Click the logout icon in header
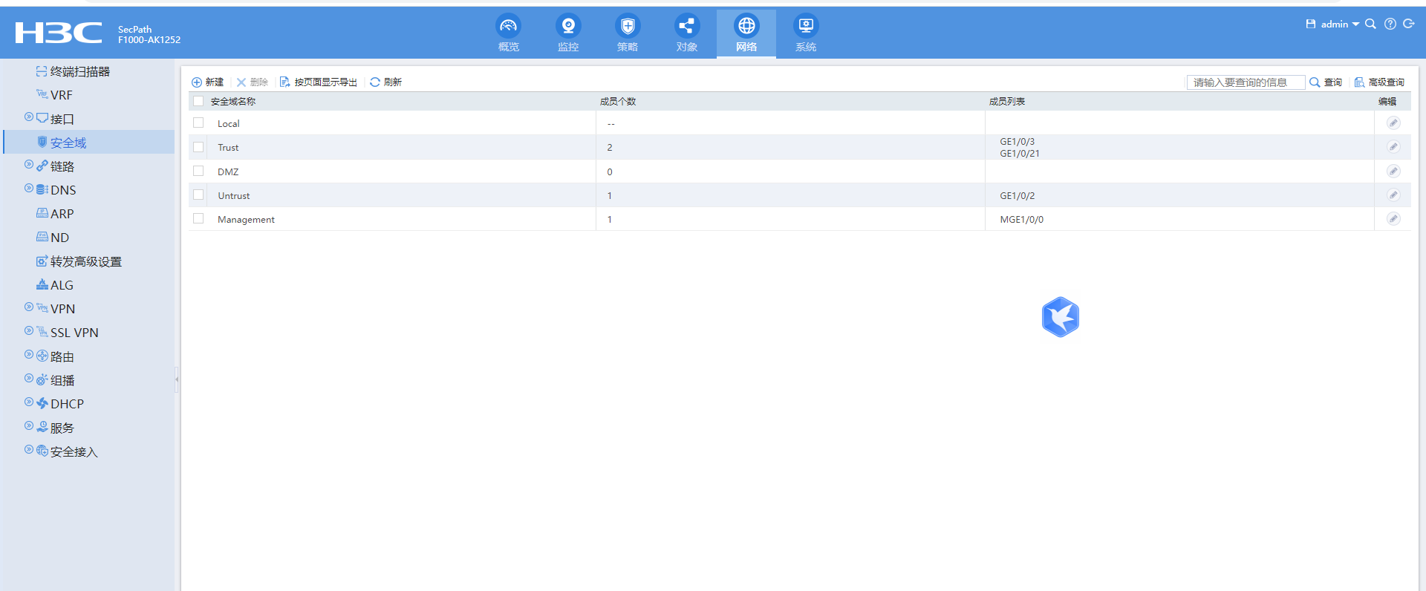The image size is (1426, 591). pyautogui.click(x=1409, y=24)
